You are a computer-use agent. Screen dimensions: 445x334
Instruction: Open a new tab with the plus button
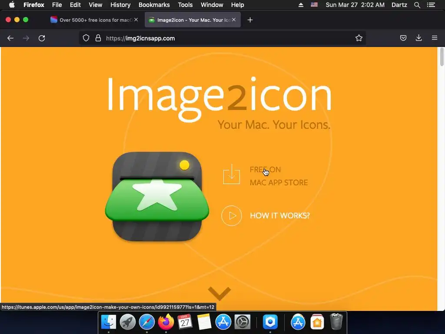(x=250, y=20)
